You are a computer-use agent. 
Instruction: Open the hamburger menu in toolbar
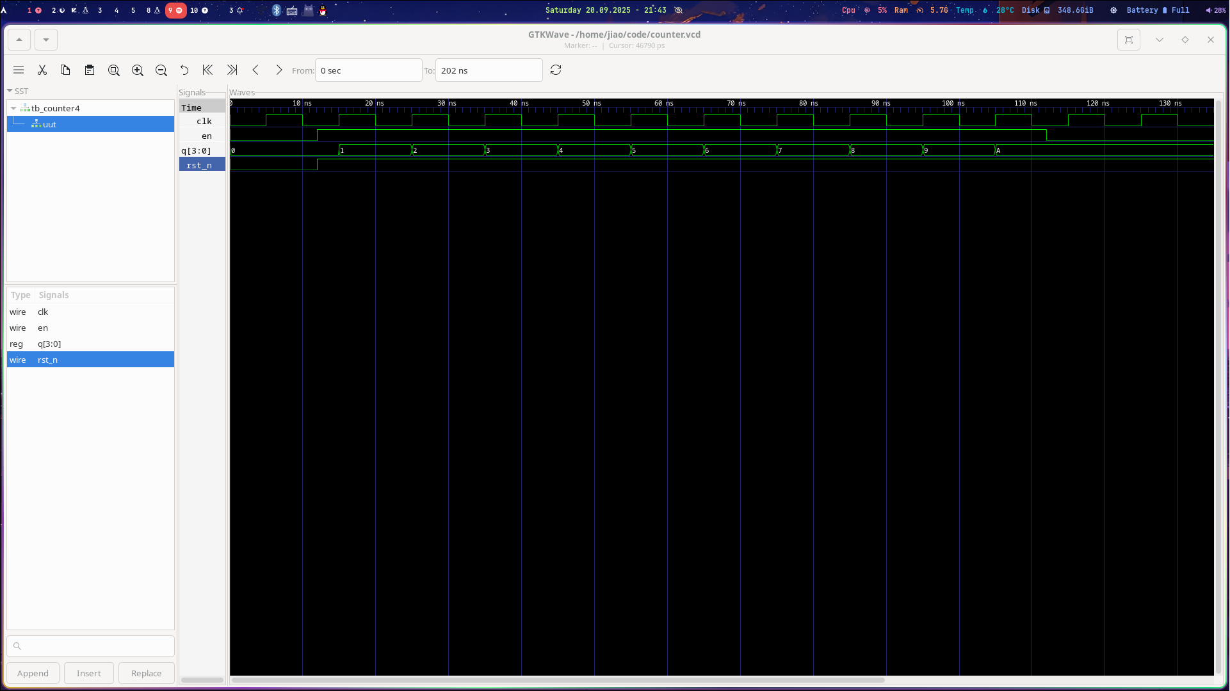click(x=19, y=70)
